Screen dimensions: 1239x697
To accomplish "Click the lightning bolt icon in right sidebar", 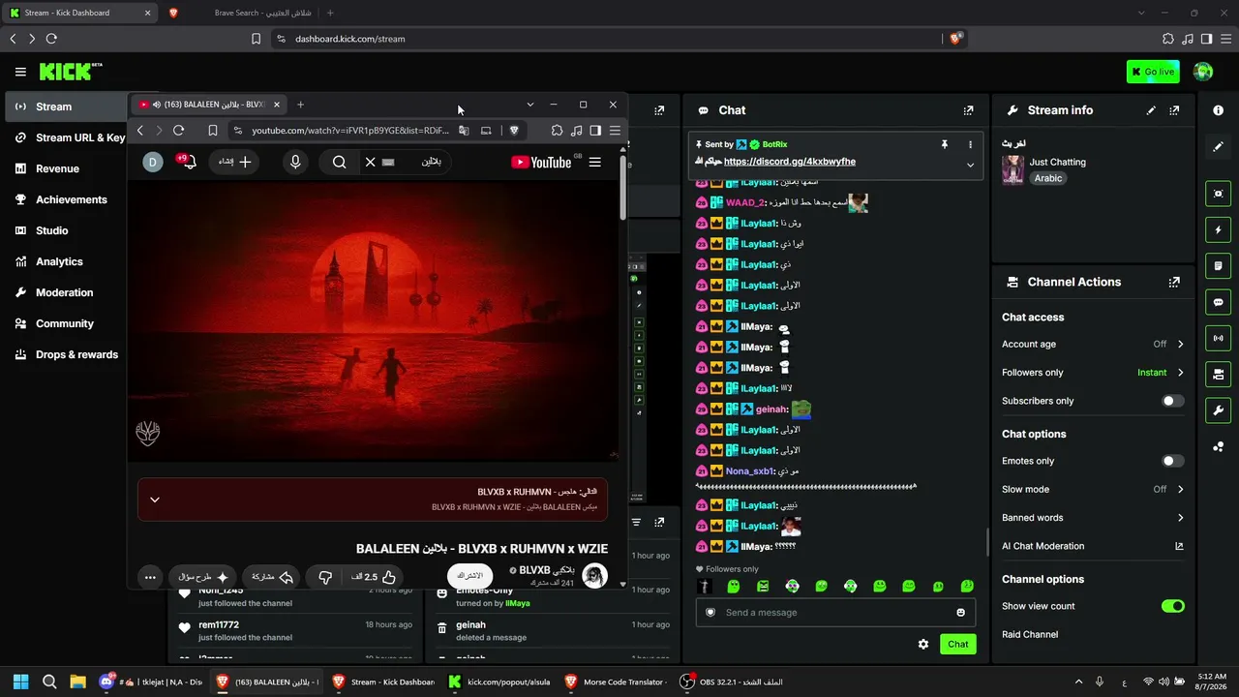I will (1218, 230).
